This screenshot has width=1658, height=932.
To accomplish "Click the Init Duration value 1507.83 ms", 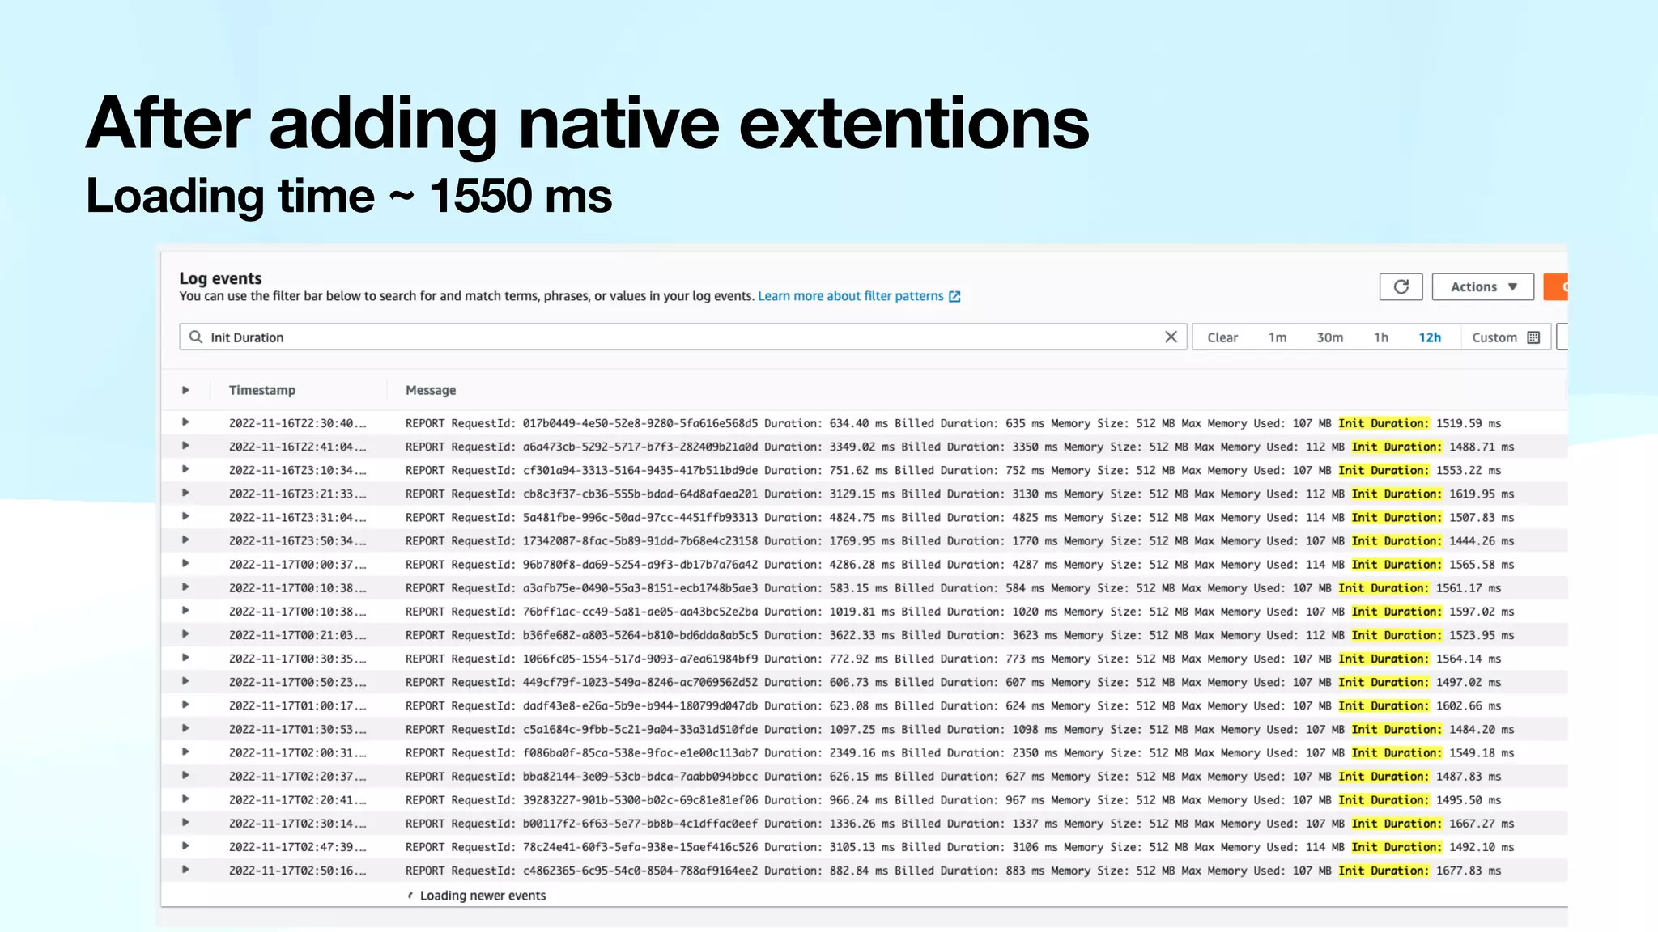I will (x=1482, y=517).
